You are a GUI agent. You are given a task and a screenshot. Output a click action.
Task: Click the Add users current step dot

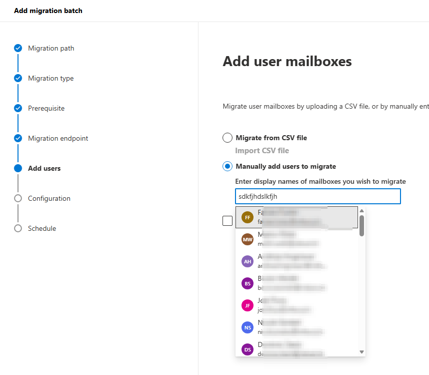click(x=18, y=168)
